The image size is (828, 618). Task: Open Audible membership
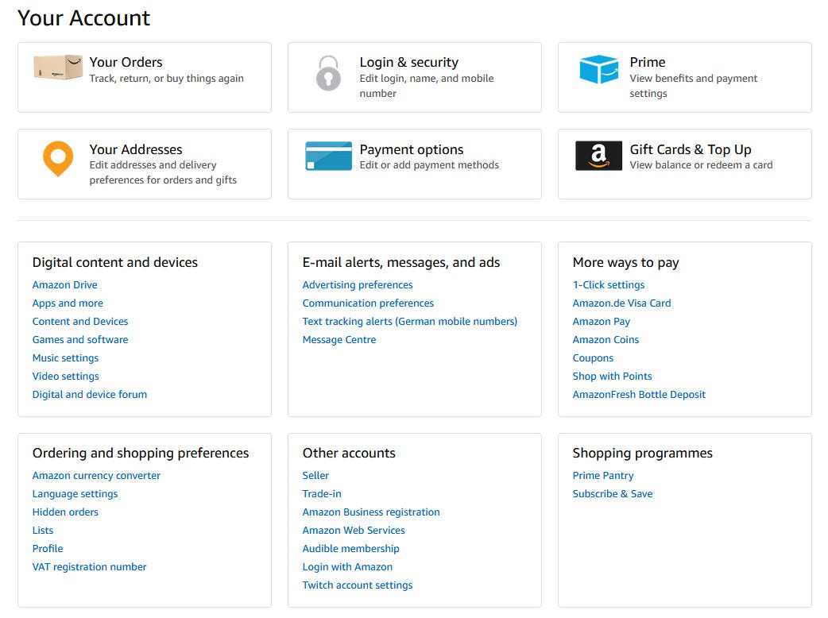(x=350, y=549)
